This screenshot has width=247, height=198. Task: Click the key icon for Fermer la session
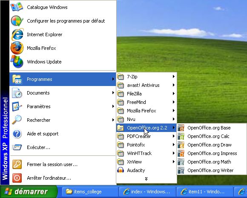click(17, 164)
